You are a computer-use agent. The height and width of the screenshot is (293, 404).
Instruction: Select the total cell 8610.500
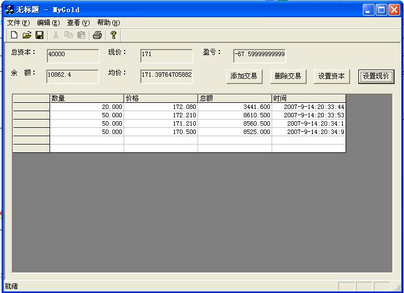[235, 115]
